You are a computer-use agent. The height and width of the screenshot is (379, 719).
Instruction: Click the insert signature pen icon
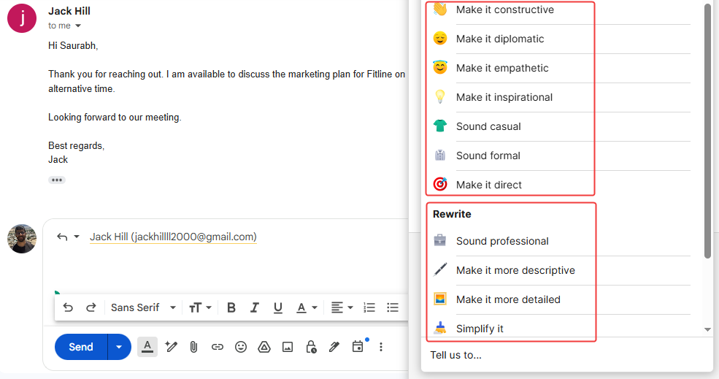point(334,347)
